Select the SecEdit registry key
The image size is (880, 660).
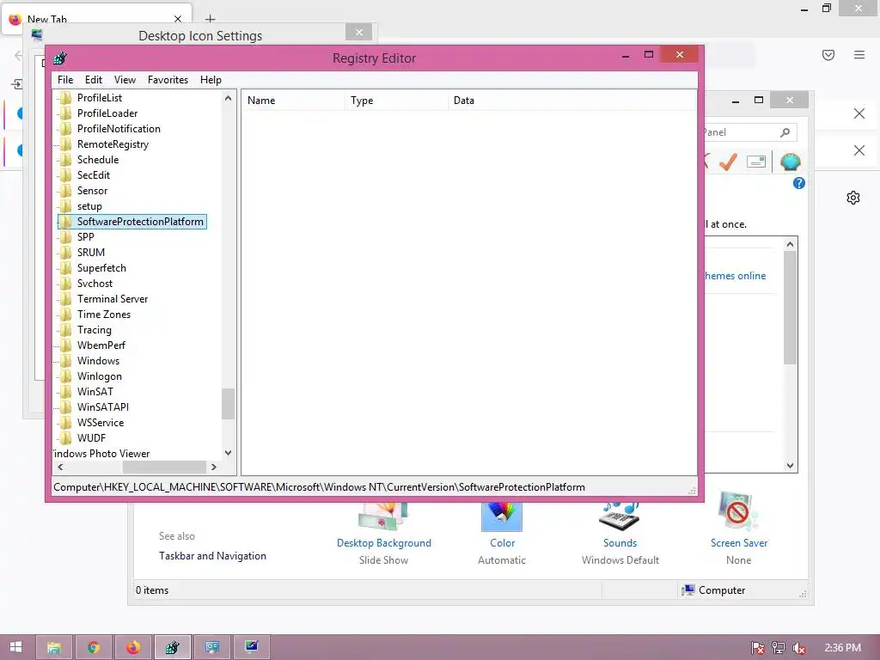click(x=93, y=175)
